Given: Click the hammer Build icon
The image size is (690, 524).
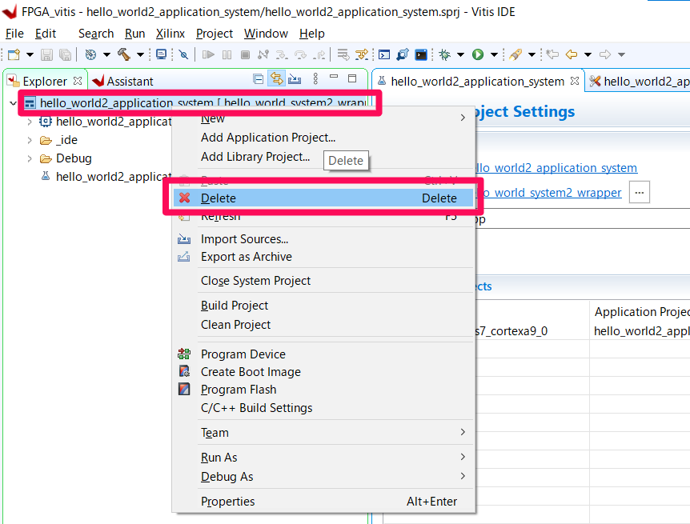Looking at the screenshot, I should [124, 54].
